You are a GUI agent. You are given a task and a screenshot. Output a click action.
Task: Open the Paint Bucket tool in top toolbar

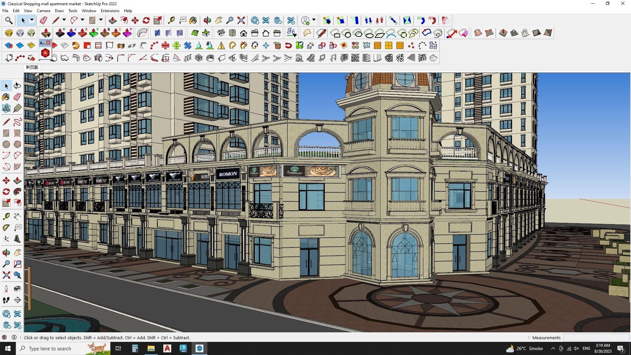[193, 20]
